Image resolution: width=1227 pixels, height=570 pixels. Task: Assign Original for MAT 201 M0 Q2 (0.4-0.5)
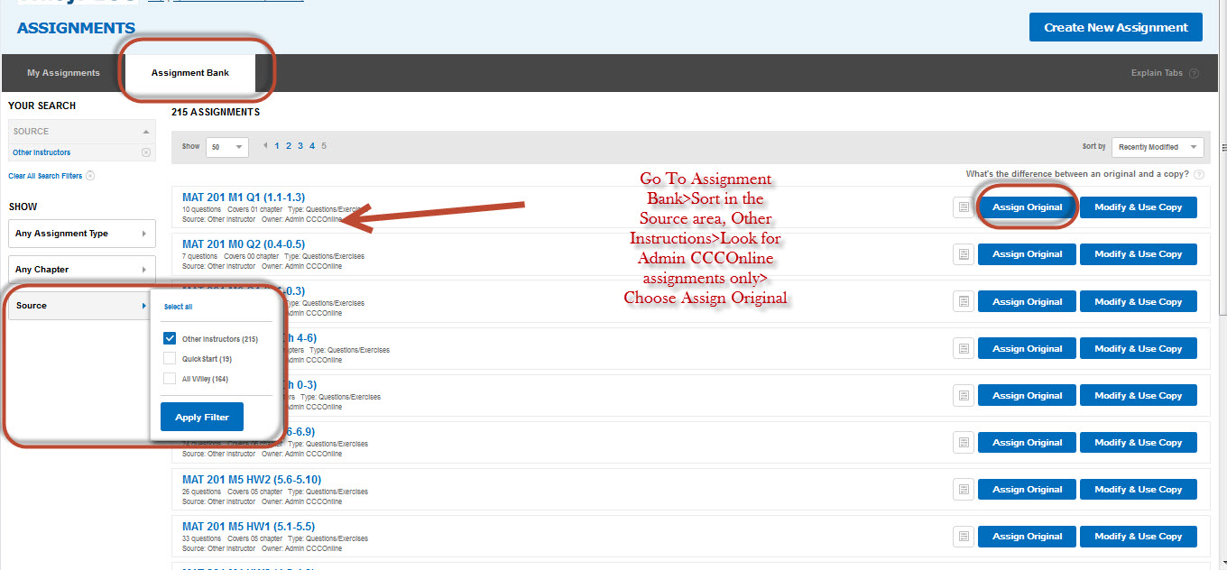point(1027,254)
